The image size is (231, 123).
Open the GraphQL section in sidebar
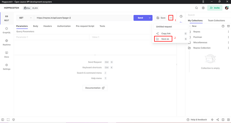point(7,30)
